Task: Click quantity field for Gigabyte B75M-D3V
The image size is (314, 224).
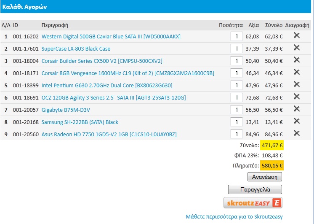Action: pyautogui.click(x=237, y=110)
